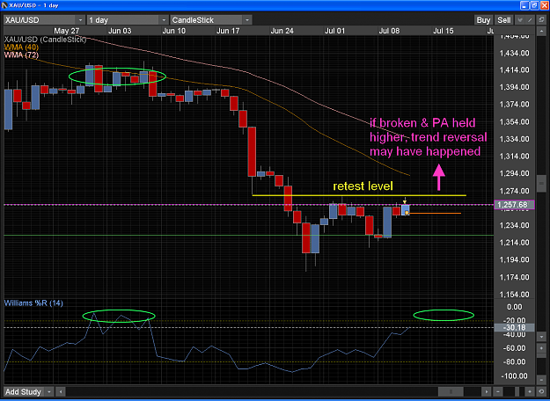Click the Jul 08 date label

coord(389,31)
